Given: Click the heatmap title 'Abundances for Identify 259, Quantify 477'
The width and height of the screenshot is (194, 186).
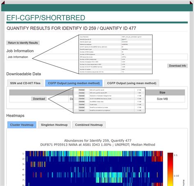Looking at the screenshot, I should 98,140.
